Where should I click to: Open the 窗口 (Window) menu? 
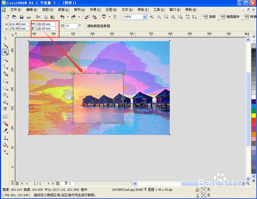[175, 10]
